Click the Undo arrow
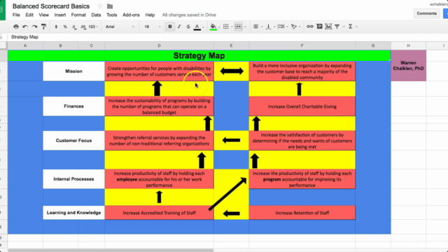 tap(25, 27)
